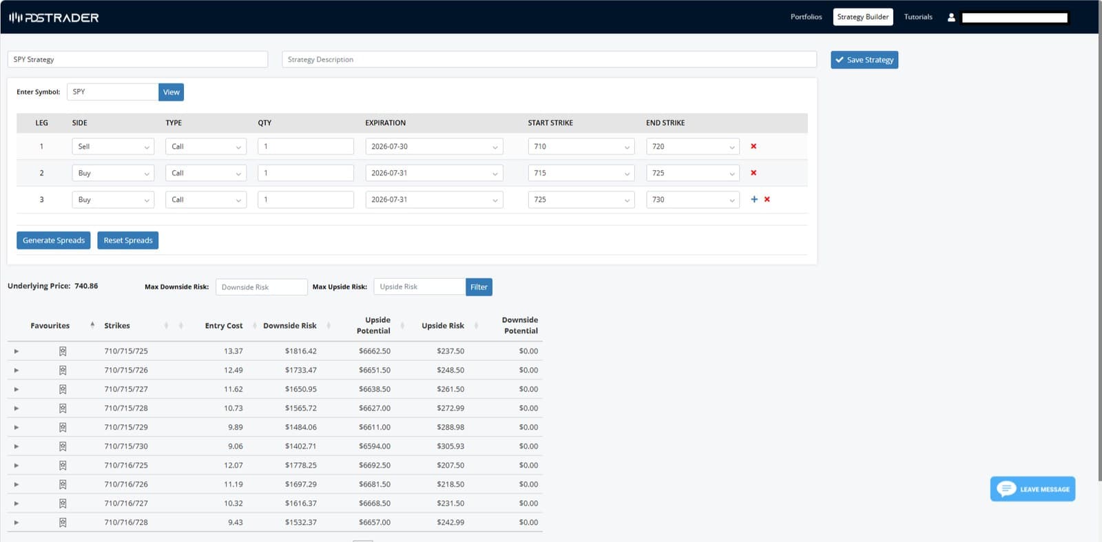This screenshot has height=542, width=1102.
Task: Sort by Upside Risk column arrow
Action: point(476,326)
